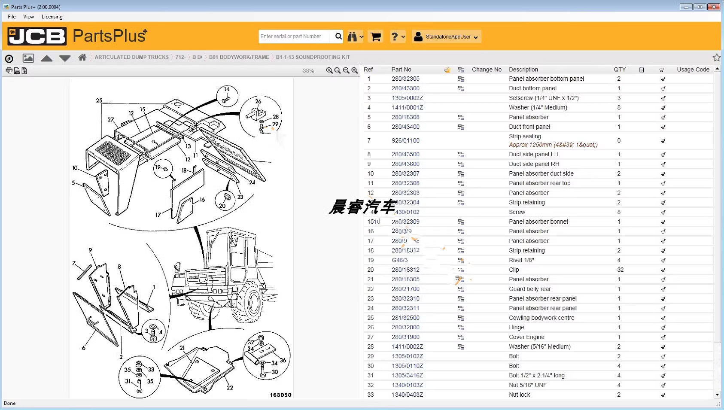Select the Panel absorber bonnet description
Screen dimensions: 724x410
pyautogui.click(x=538, y=222)
